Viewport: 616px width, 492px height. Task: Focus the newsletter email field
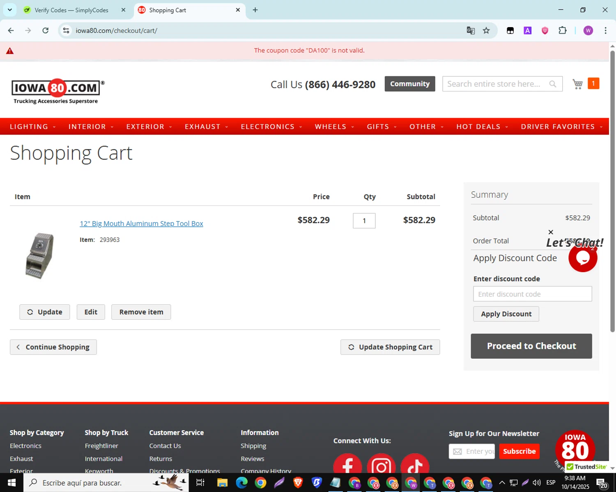pos(472,451)
